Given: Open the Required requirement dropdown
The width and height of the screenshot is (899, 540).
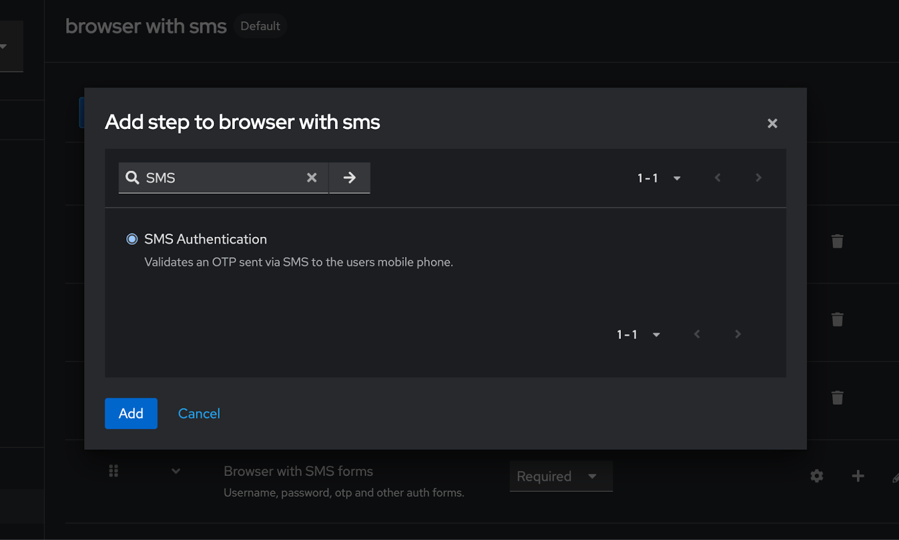Looking at the screenshot, I should pyautogui.click(x=560, y=475).
